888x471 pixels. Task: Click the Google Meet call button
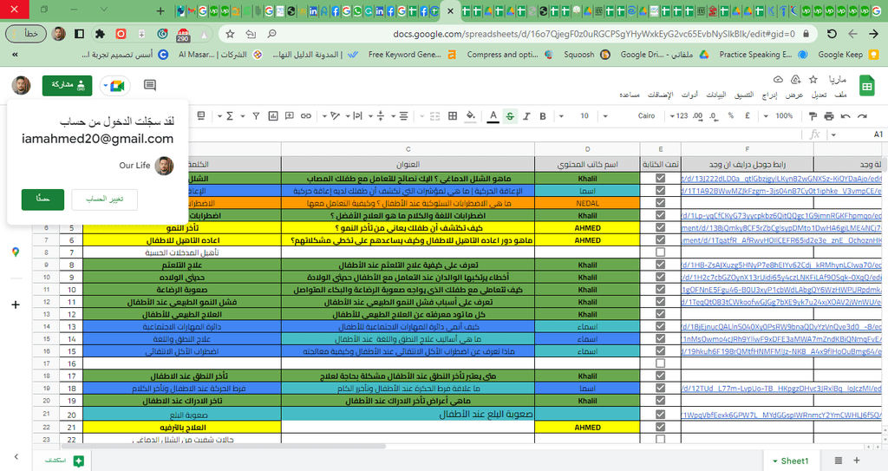click(115, 86)
